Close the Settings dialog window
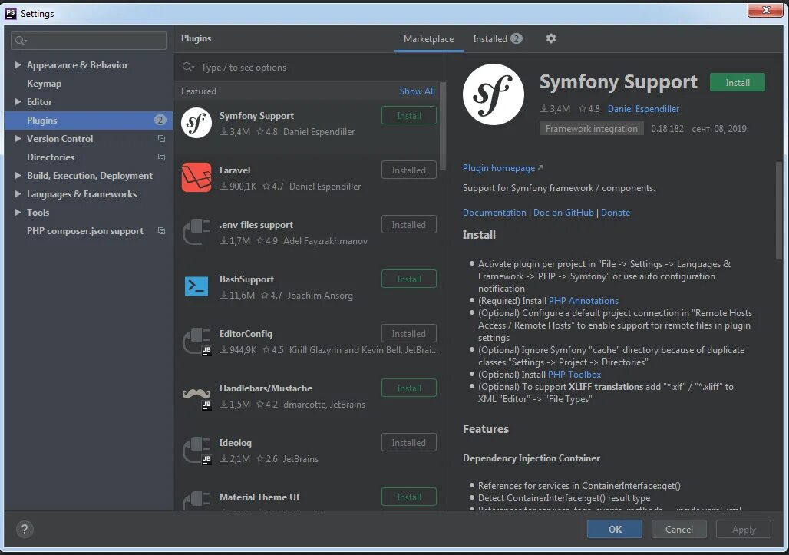The height and width of the screenshot is (555, 789). tap(765, 10)
